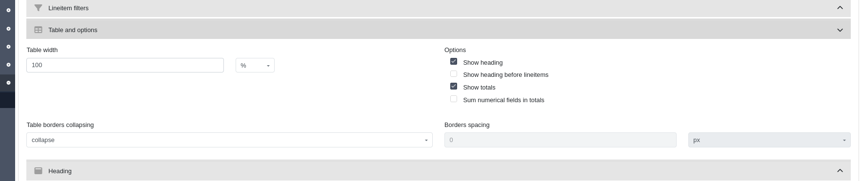Click the highlighted active sidebar dot icon
Screen dimensions: 862x181
[x=8, y=83]
